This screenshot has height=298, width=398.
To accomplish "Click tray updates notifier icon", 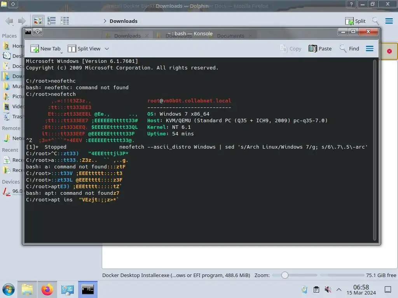I will coord(305,289).
